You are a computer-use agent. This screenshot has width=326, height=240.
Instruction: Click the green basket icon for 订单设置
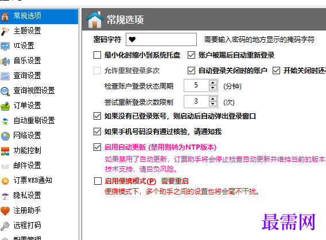coord(5,106)
